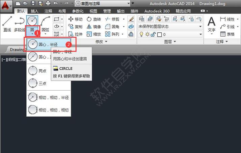Open the layer 0 list dropdown arrow
The width and height of the screenshot is (241, 153).
tap(201, 34)
